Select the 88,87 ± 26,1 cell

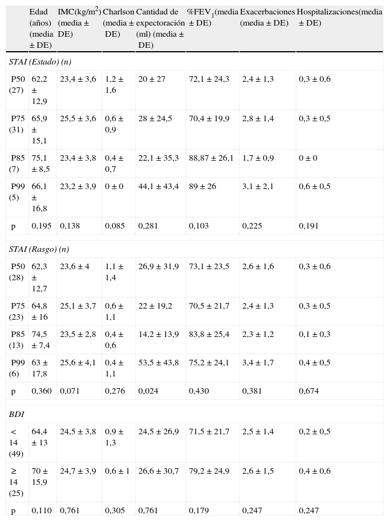point(211,158)
